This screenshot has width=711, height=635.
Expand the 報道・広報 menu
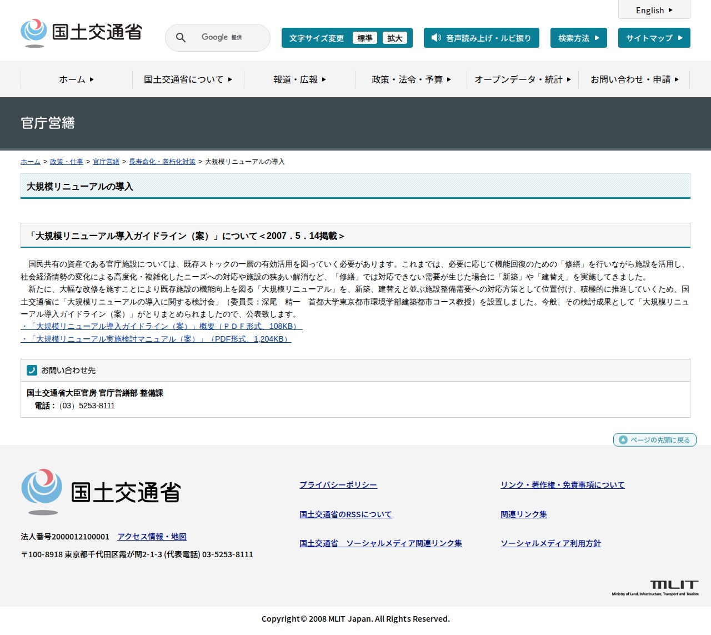(x=299, y=79)
